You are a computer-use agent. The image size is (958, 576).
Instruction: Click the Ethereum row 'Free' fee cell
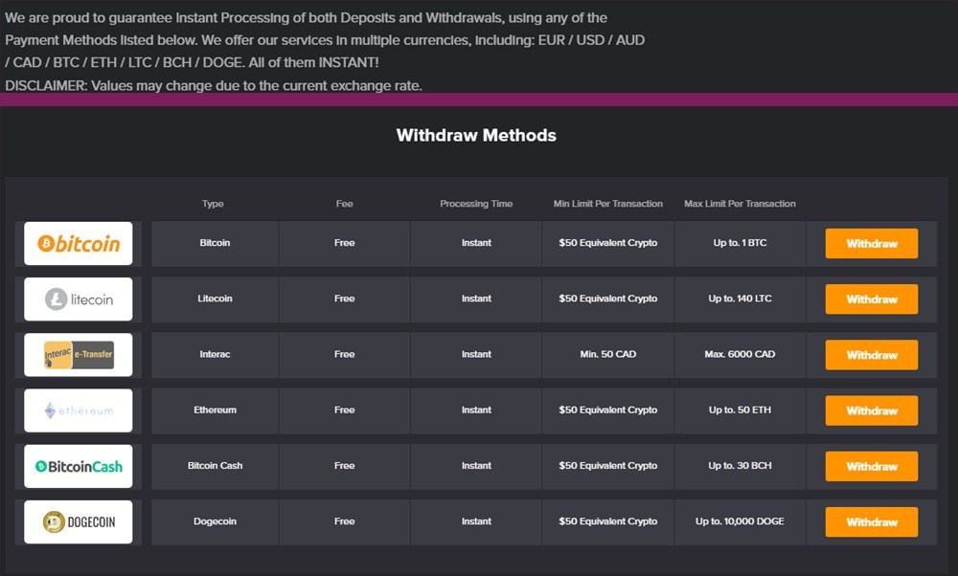(345, 410)
